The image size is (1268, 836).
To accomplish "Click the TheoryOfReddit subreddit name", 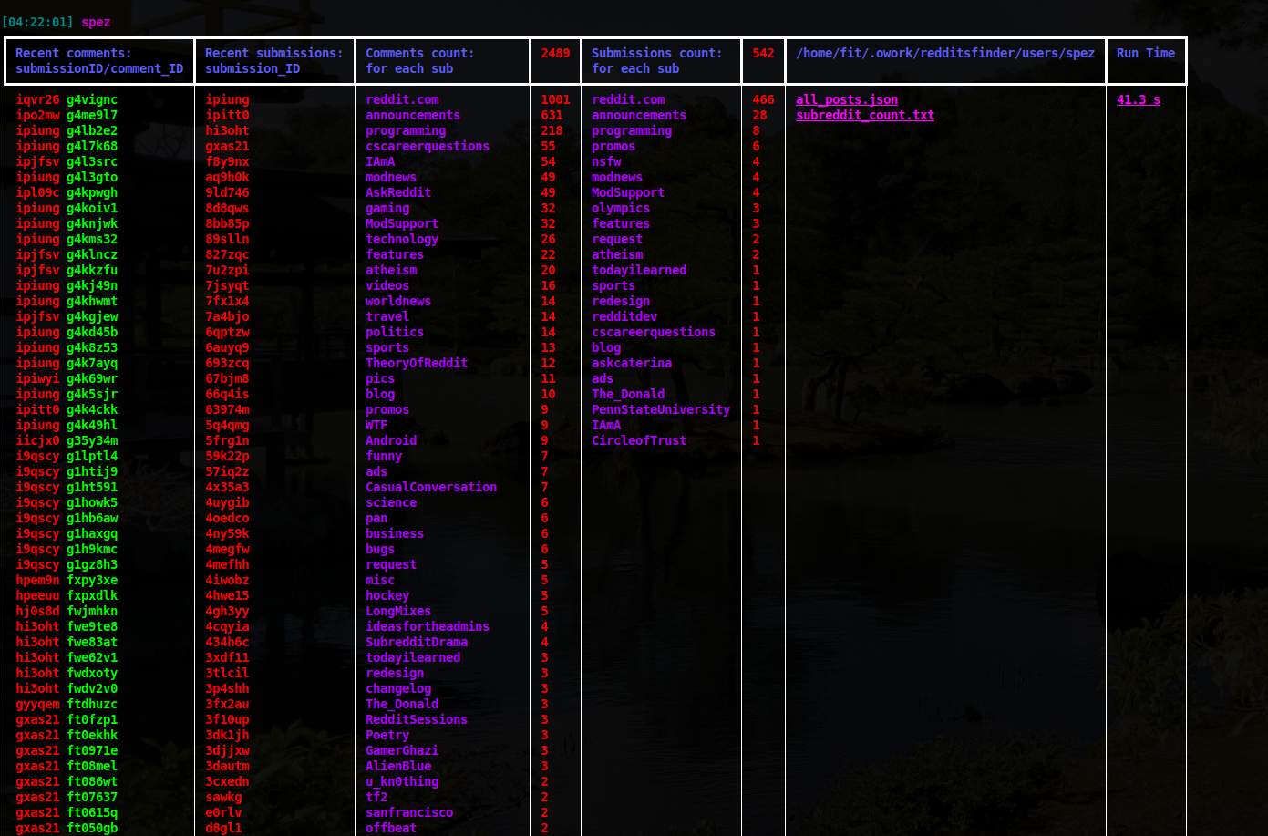I will pyautogui.click(x=417, y=363).
